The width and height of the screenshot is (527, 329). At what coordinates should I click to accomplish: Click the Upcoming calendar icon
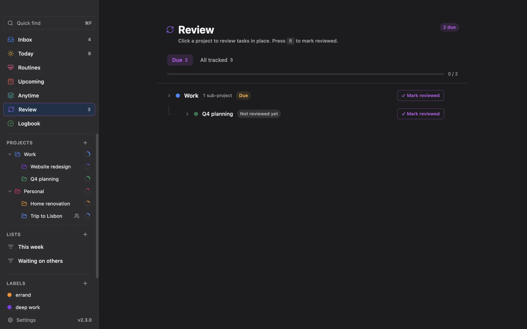11,81
